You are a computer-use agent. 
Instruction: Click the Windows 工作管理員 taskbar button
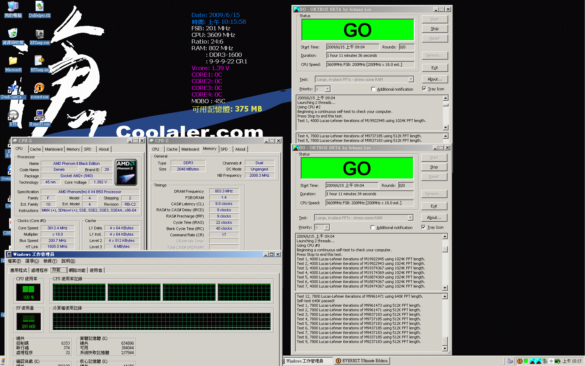click(x=307, y=361)
